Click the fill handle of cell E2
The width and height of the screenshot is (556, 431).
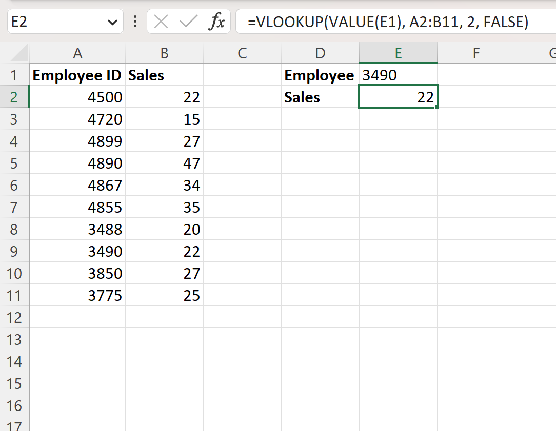(x=437, y=107)
